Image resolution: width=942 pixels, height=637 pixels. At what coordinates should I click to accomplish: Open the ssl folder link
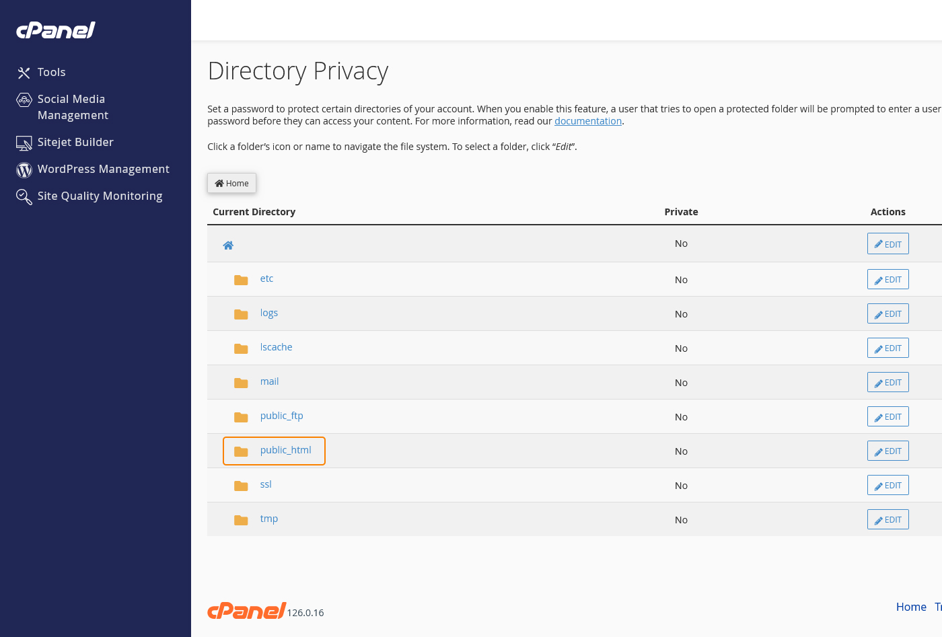[266, 484]
